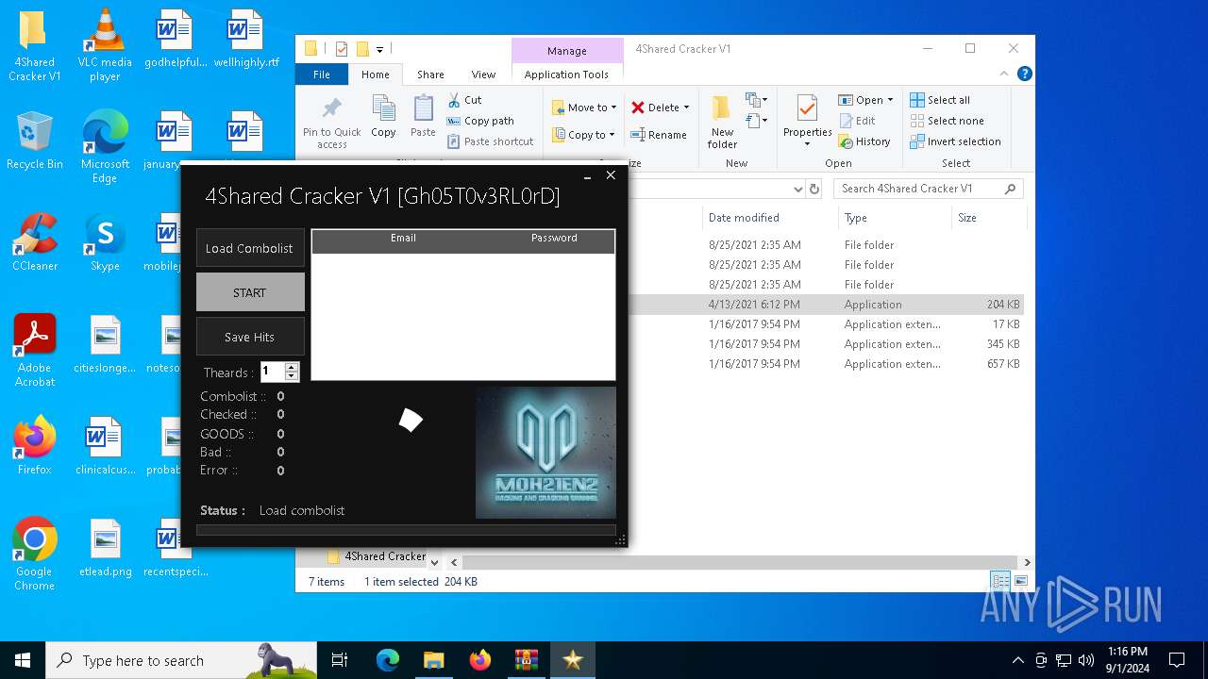
Task: Click the START button
Action: (x=250, y=292)
